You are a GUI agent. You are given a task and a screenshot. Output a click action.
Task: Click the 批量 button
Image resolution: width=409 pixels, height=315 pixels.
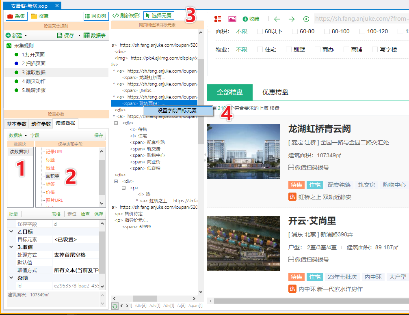point(13,214)
